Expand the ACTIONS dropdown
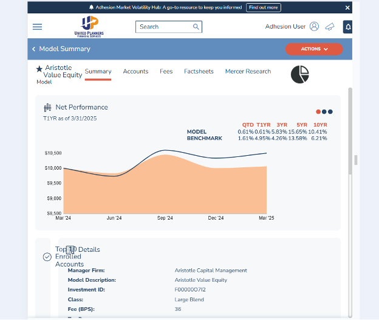This screenshot has width=379, height=320. (314, 49)
